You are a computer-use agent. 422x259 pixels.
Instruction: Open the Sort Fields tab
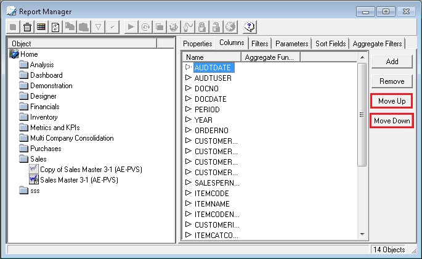pos(330,44)
